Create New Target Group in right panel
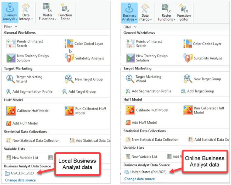The image size is (231, 185). click(x=202, y=79)
